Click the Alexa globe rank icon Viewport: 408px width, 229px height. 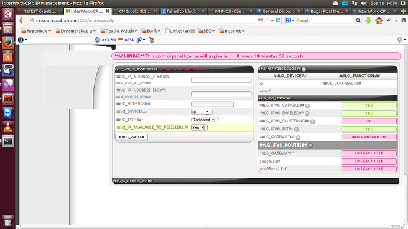pyautogui.click(x=98, y=40)
